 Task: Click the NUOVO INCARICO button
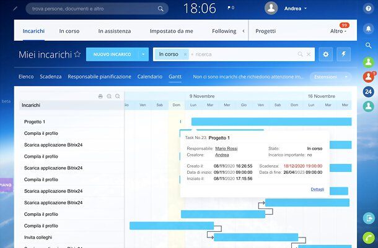(112, 54)
